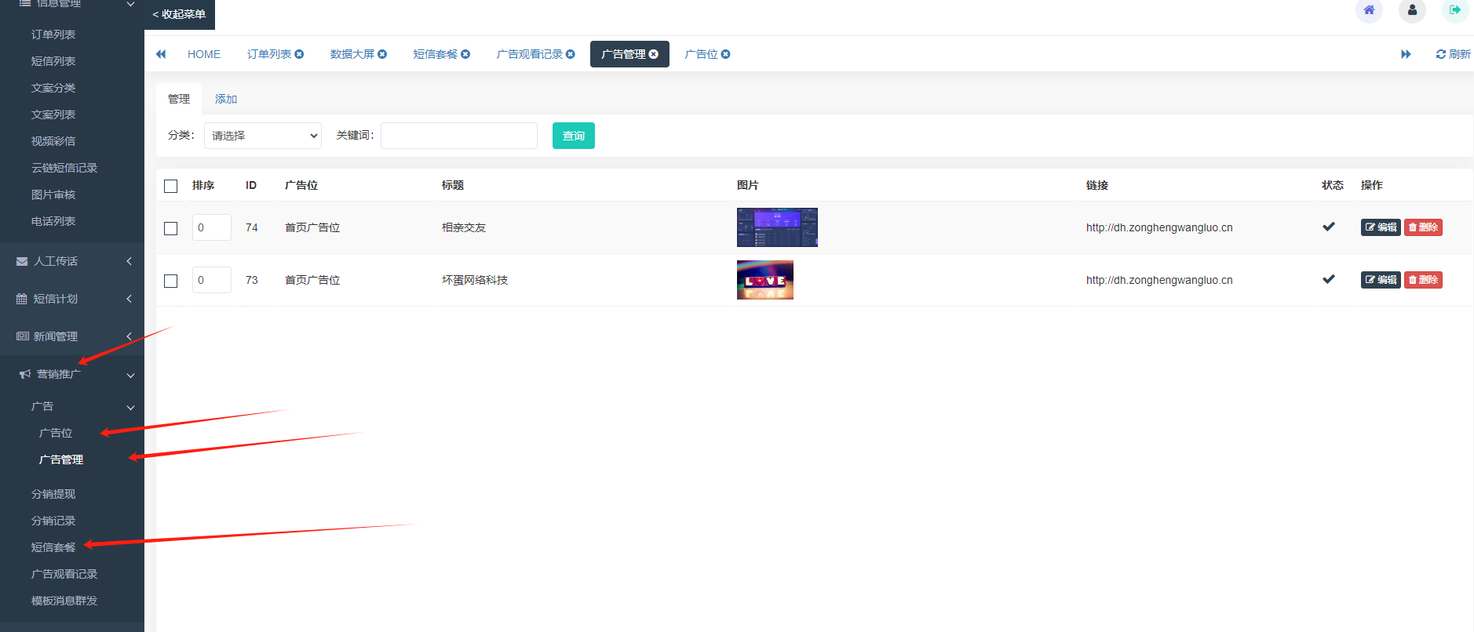This screenshot has width=1474, height=632.
Task: Edit the 坏蛋网络科技 ad row
Action: coord(1381,280)
